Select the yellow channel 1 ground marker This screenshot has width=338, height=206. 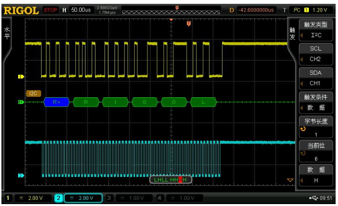click(21, 76)
